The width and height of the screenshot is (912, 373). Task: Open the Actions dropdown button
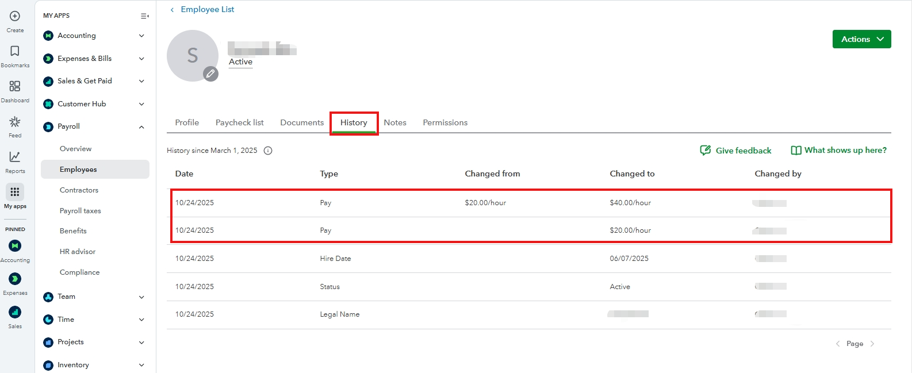click(x=861, y=39)
